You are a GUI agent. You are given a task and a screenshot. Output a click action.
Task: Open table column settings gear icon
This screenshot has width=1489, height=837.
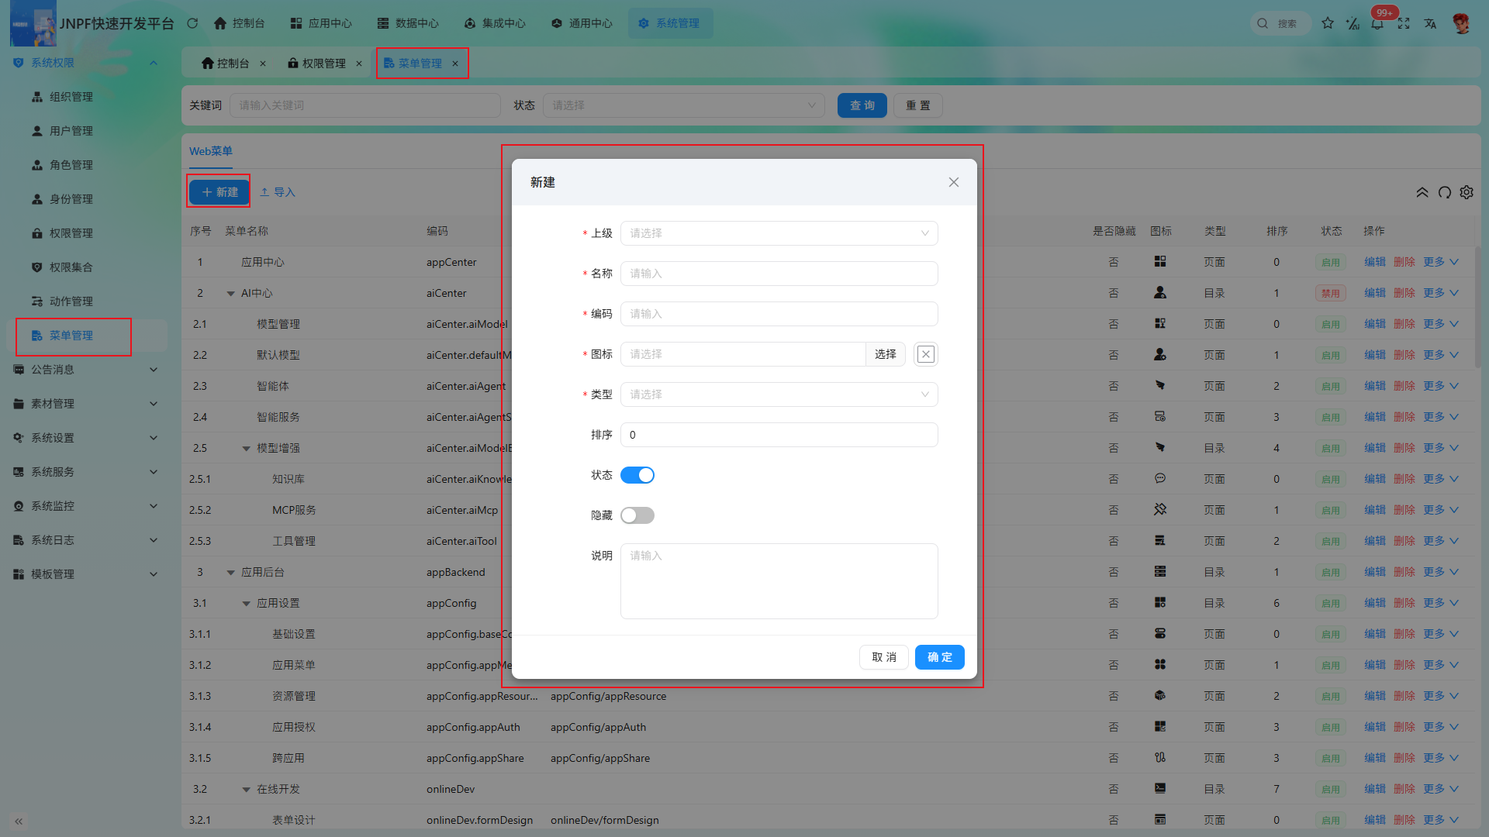point(1467,192)
